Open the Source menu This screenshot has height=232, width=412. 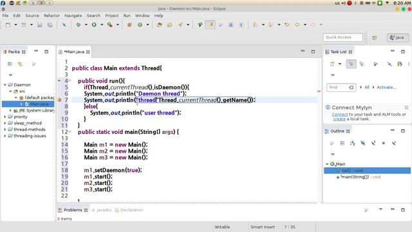click(x=32, y=15)
